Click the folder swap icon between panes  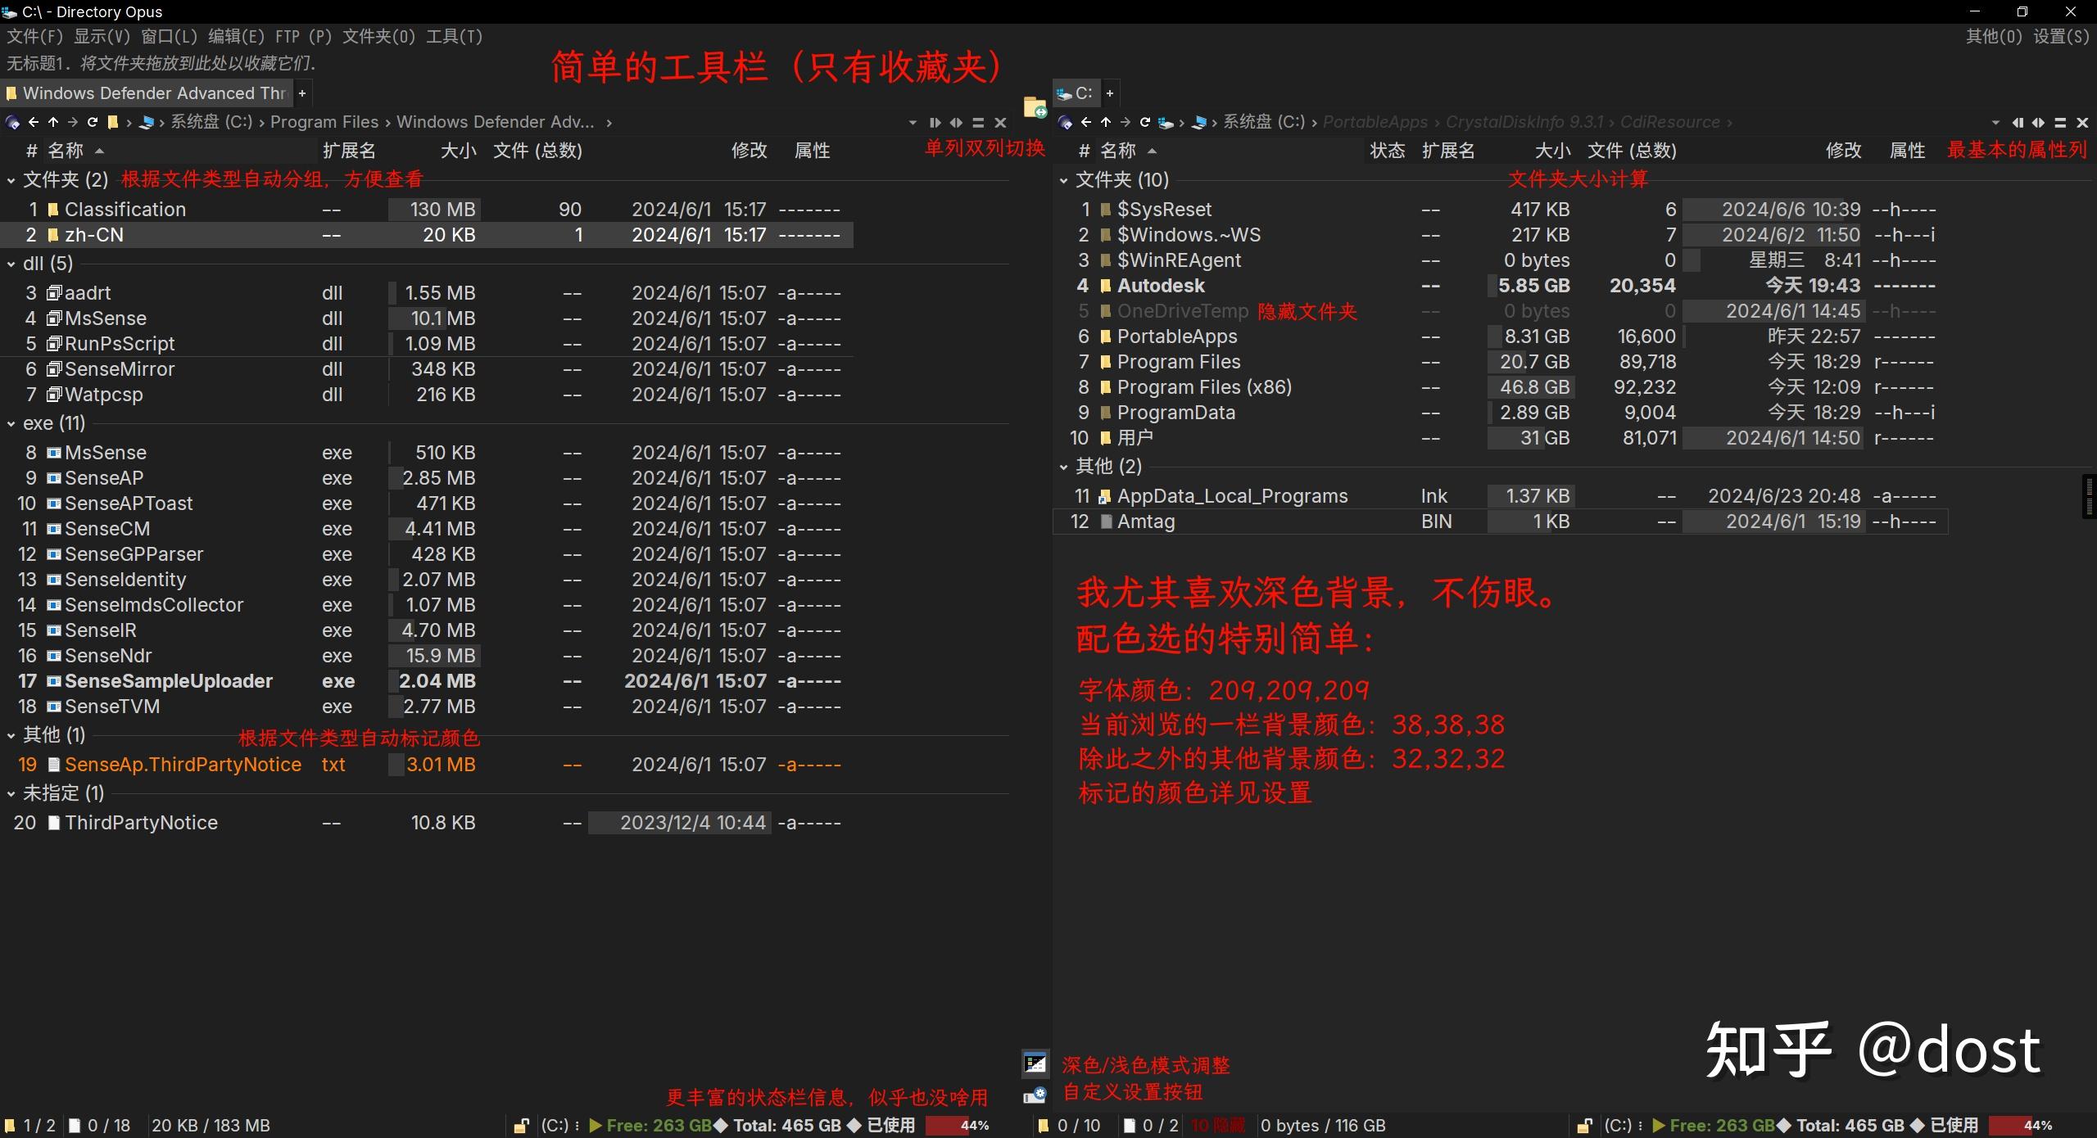tap(1035, 106)
